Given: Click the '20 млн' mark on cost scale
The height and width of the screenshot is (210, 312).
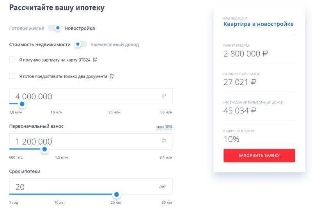Looking at the screenshot, I should (x=114, y=112).
